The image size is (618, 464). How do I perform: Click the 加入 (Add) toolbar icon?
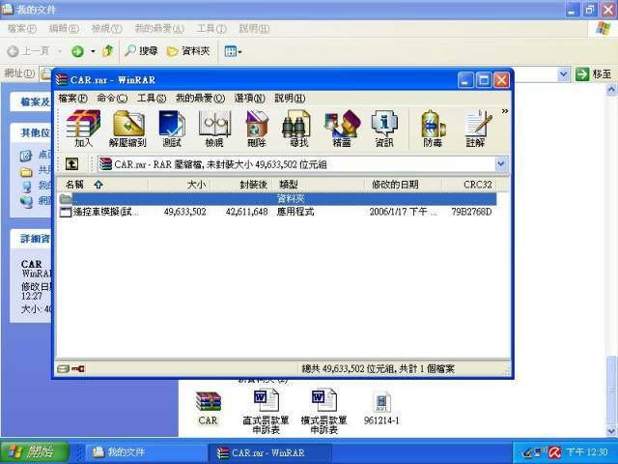coord(83,129)
